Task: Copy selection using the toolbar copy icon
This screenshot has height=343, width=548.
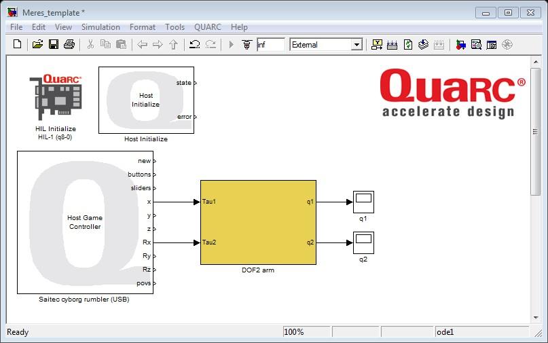Action: (105, 44)
